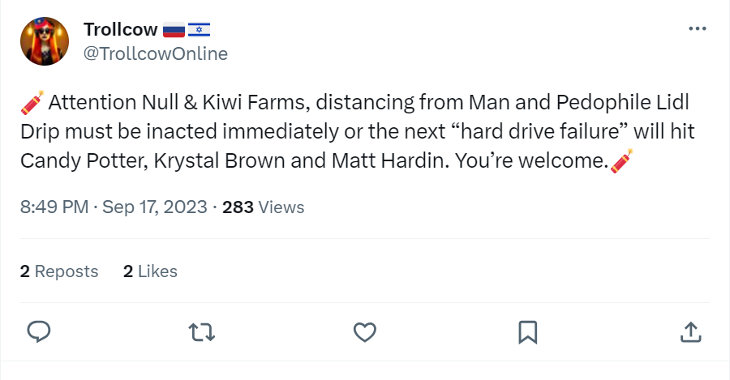Bookmark this tweet

coord(527,332)
